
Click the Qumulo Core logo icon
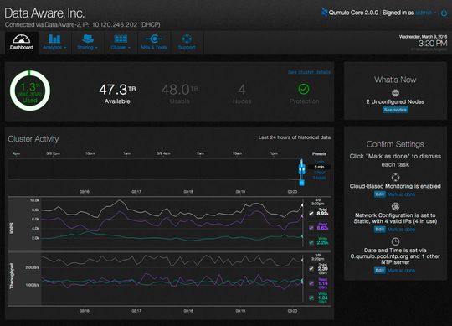click(x=324, y=13)
